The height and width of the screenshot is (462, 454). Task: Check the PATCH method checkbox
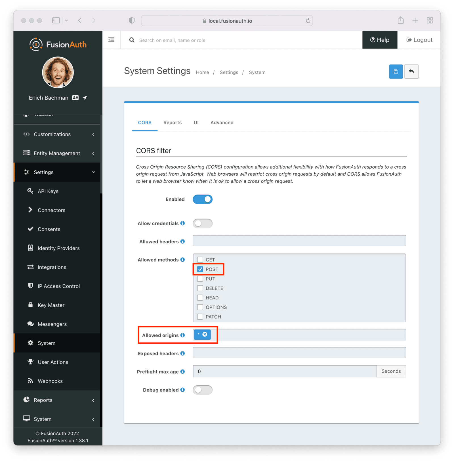(200, 317)
